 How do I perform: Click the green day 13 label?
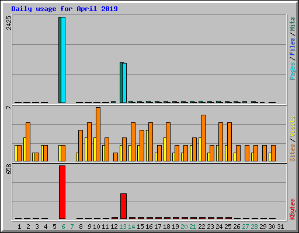pos(123,227)
